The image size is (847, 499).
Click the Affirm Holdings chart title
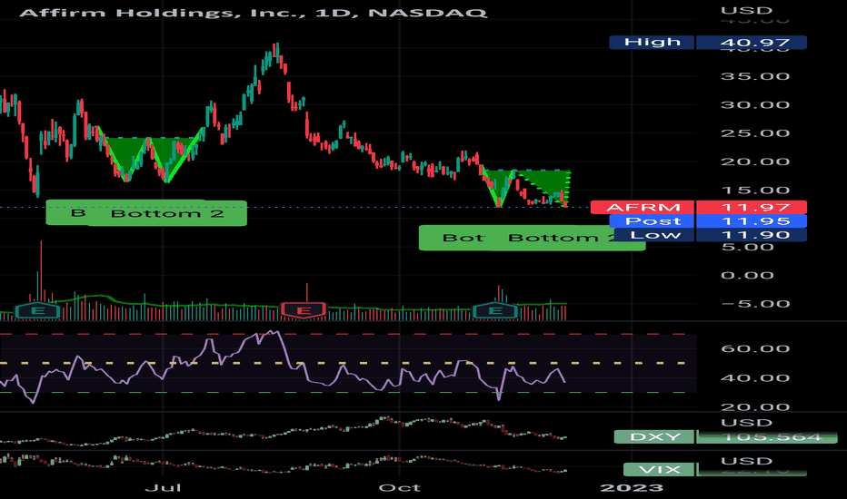[253, 13]
